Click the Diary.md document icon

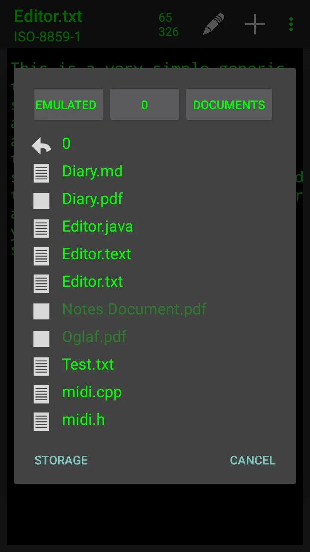(x=41, y=173)
